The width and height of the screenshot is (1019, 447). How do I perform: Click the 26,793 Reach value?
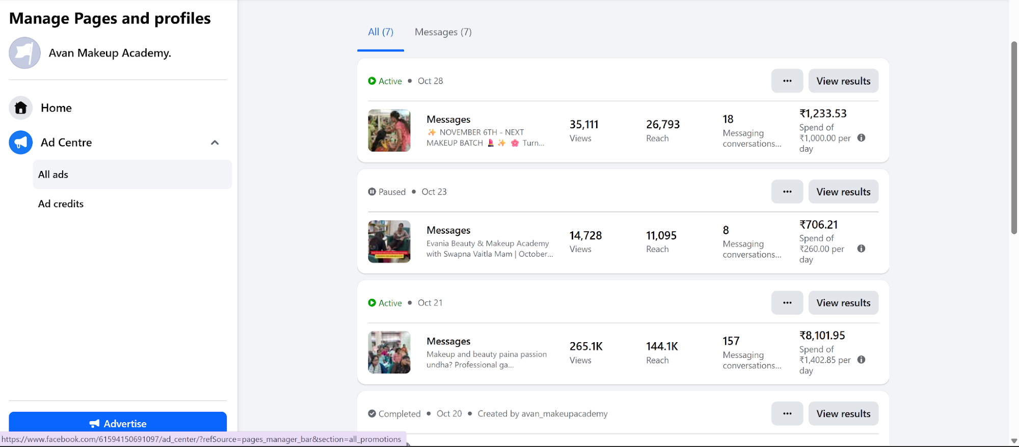663,125
